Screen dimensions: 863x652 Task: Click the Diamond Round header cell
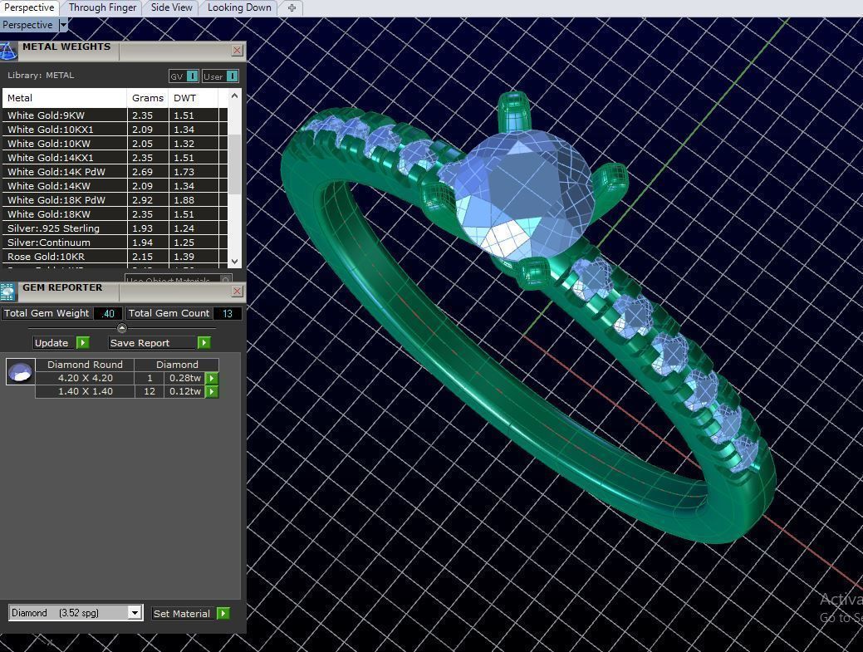click(86, 365)
